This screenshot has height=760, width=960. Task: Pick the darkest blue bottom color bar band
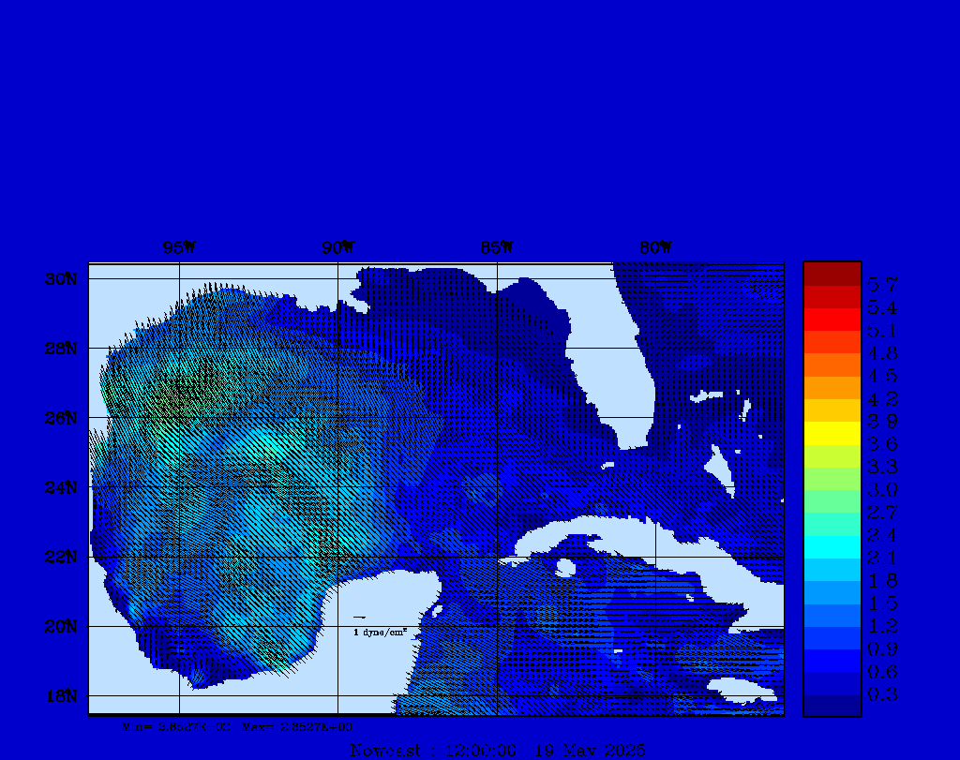[x=832, y=705]
